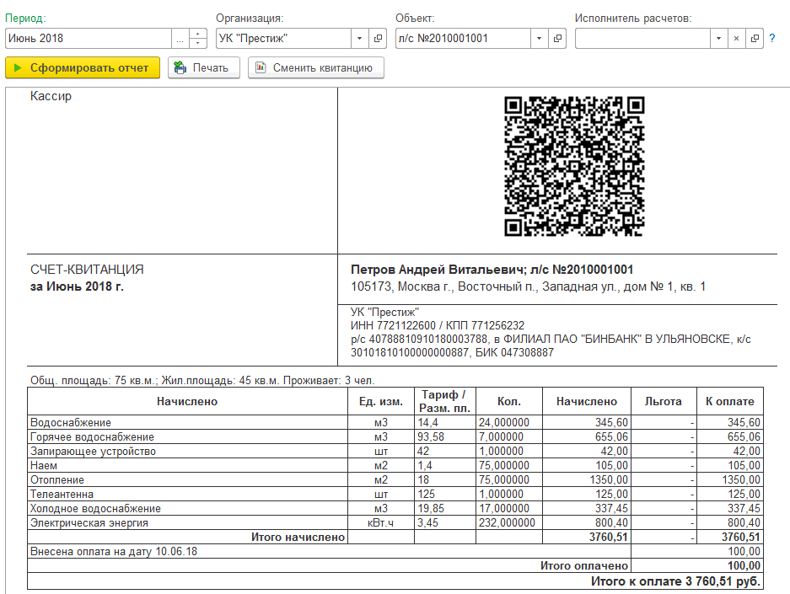The image size is (790, 594).
Task: Select the text "за Июнь 2018 г."
Action: (77, 286)
